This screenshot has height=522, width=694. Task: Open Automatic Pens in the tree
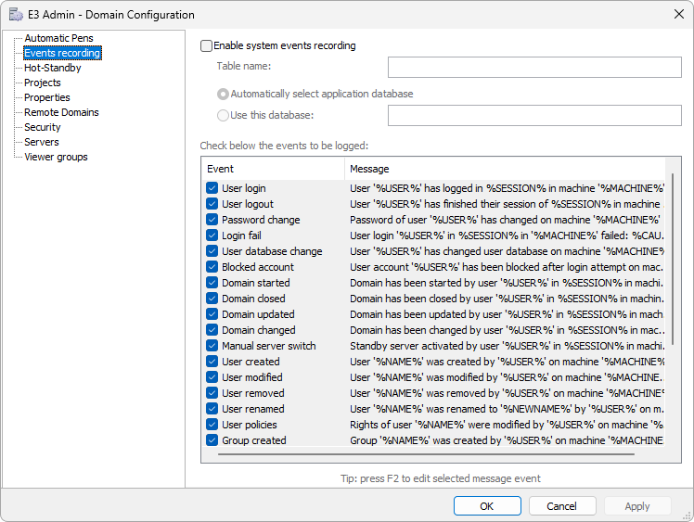[58, 38]
